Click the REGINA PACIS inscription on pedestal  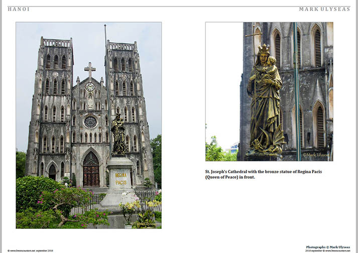coord(121,179)
